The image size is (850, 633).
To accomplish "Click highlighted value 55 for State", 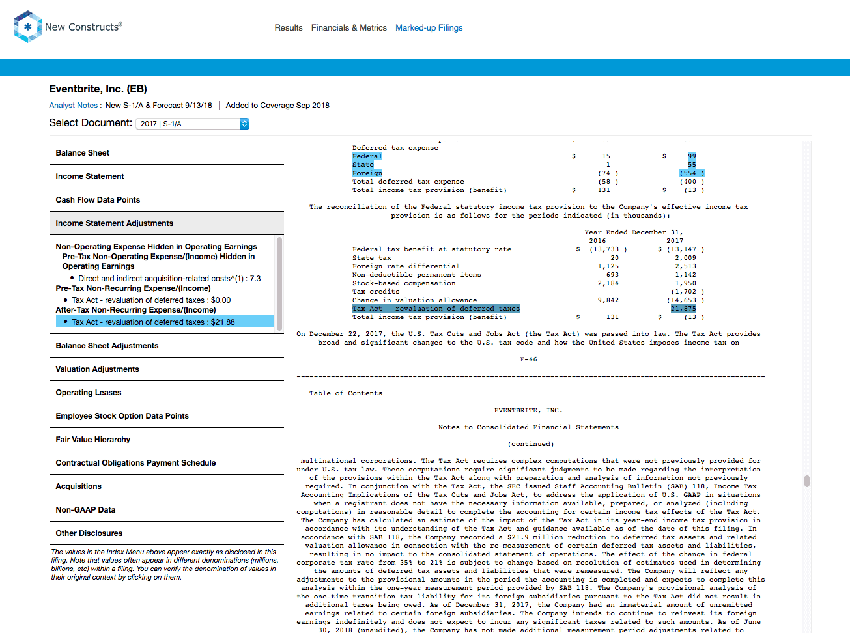I will coord(692,165).
